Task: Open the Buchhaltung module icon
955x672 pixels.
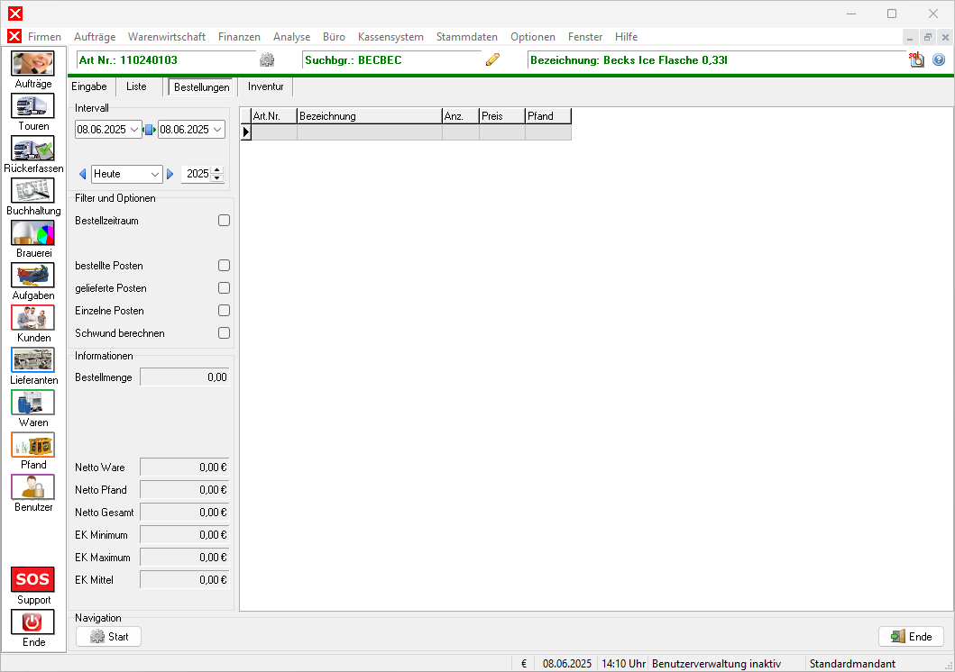Action: click(32, 191)
